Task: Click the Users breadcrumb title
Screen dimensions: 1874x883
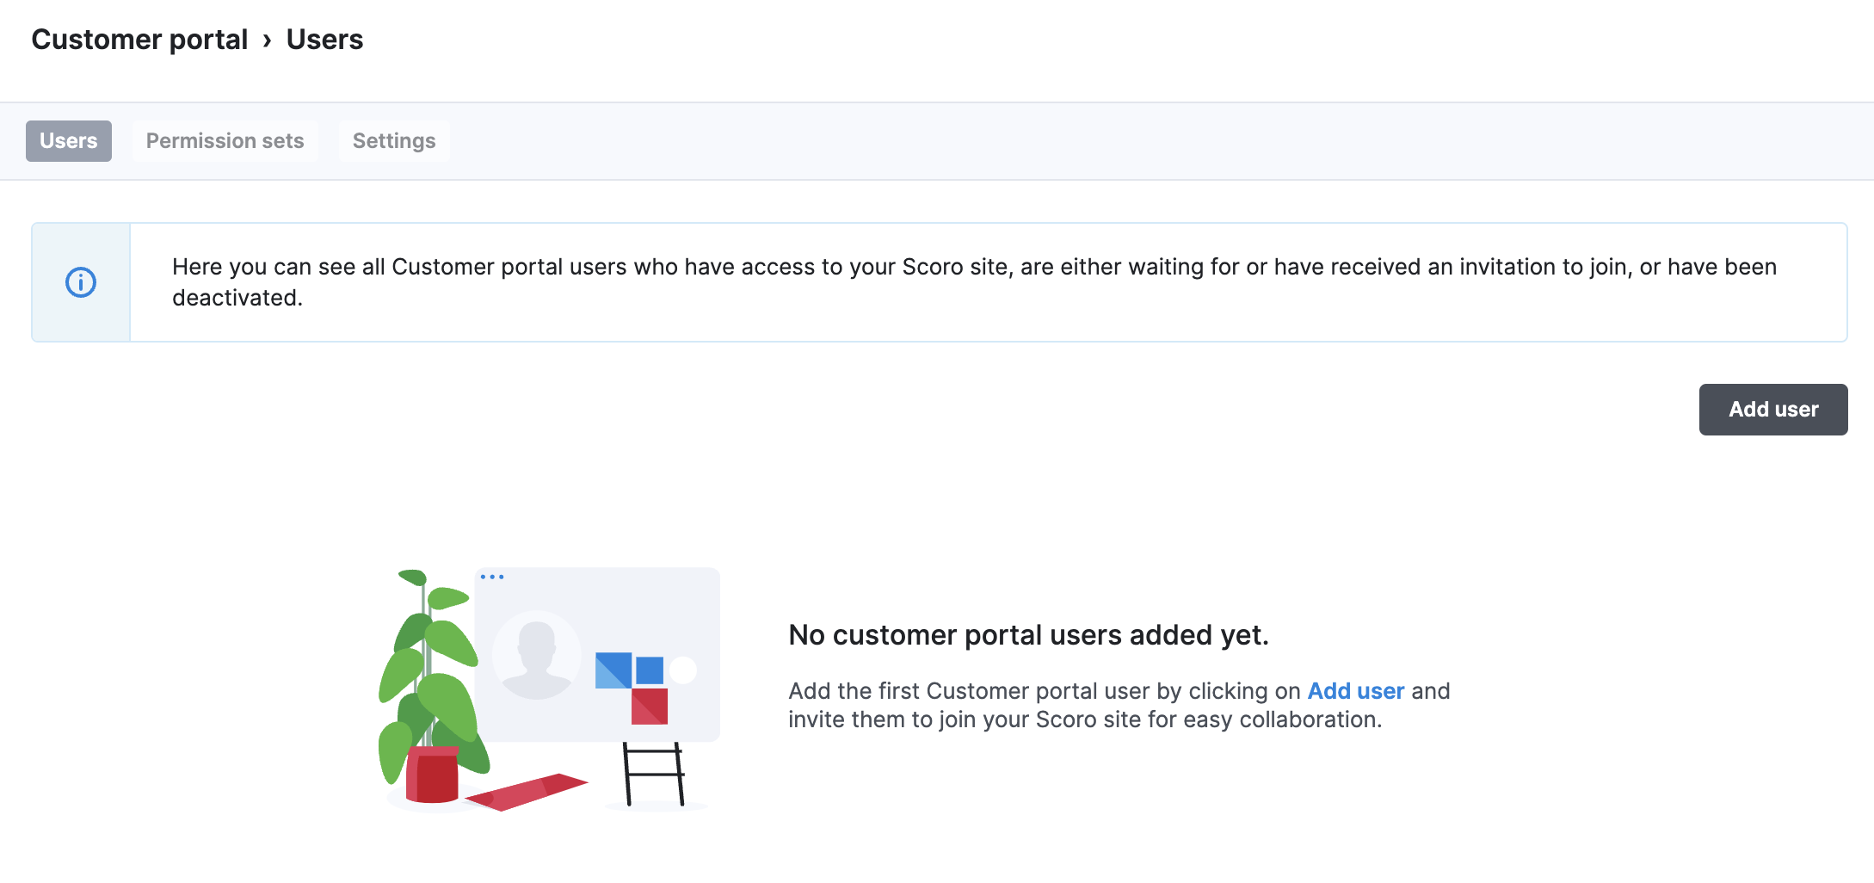Action: point(324,40)
